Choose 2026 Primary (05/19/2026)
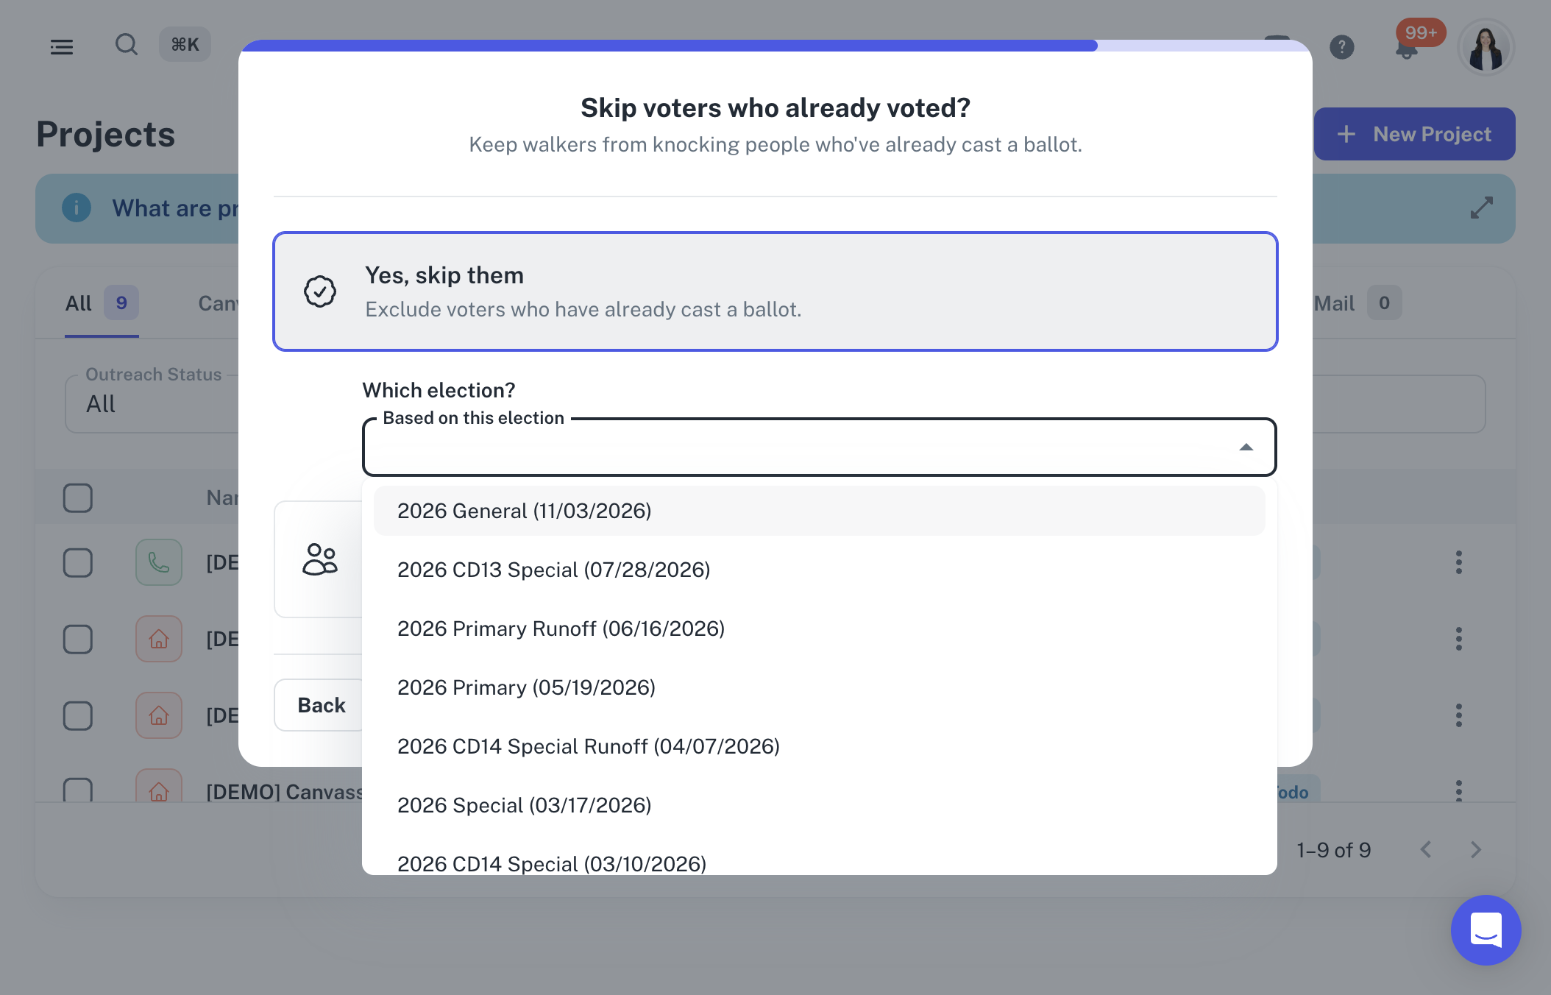The image size is (1551, 995). [x=820, y=687]
